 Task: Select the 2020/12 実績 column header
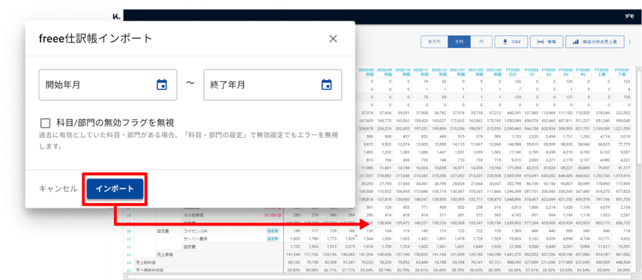tap(439, 72)
